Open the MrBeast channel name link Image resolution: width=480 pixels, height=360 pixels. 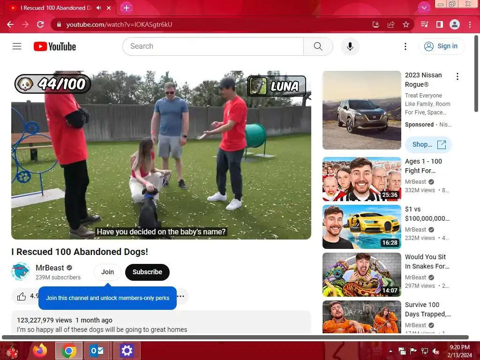click(50, 268)
